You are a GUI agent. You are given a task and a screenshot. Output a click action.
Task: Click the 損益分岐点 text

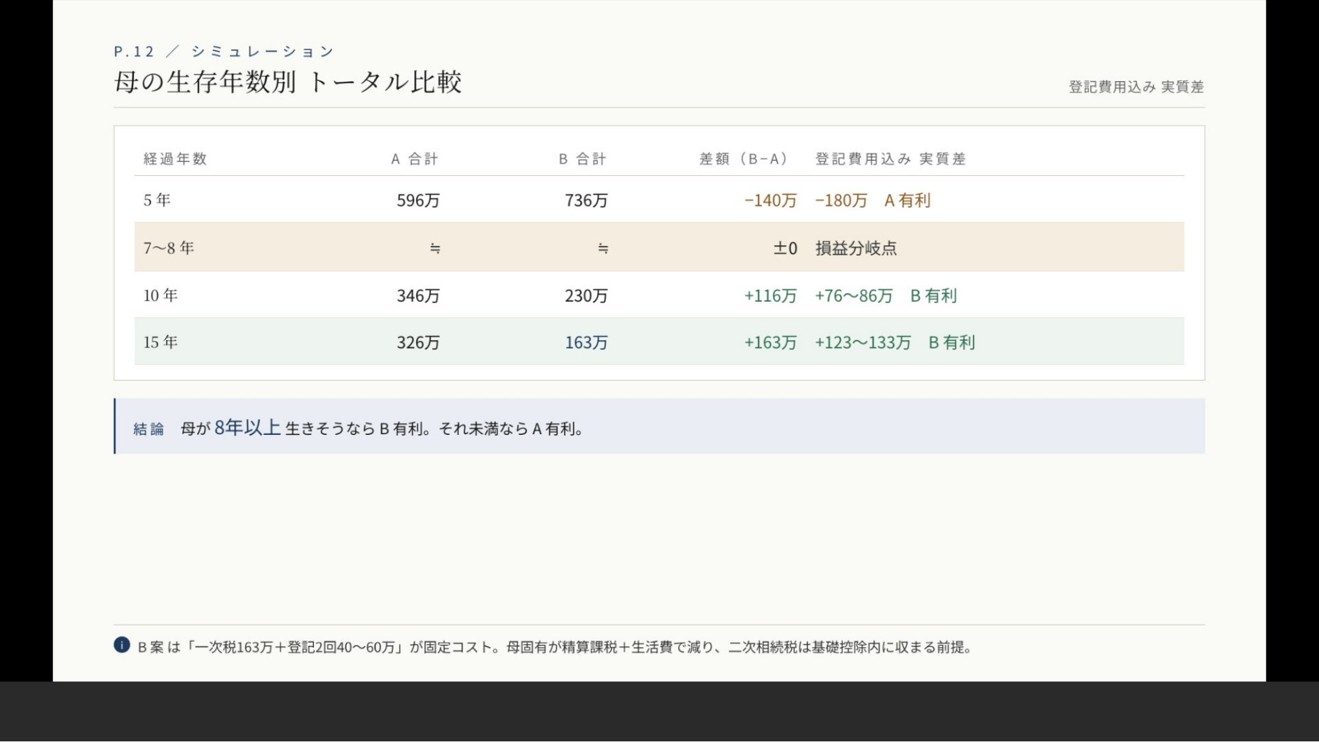[x=856, y=248]
